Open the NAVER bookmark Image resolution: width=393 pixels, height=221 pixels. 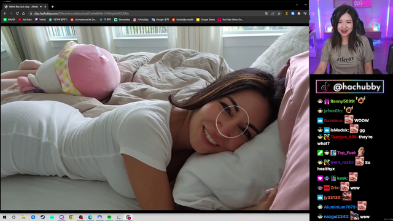coord(9,20)
